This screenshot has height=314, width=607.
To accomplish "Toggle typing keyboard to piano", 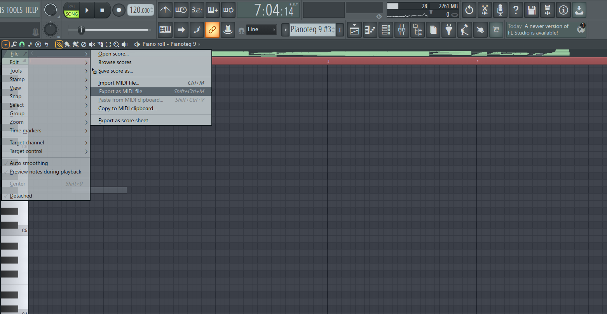I will (165, 29).
